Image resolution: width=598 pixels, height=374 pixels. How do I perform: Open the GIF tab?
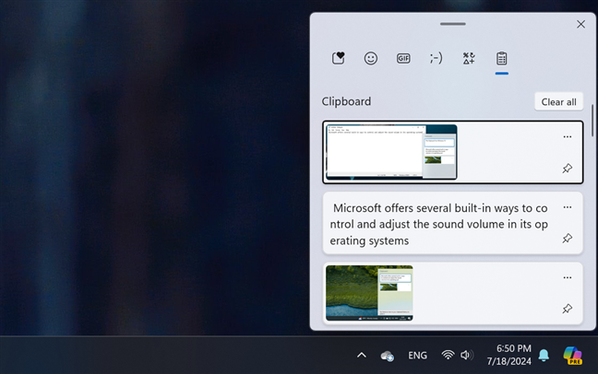tap(403, 58)
